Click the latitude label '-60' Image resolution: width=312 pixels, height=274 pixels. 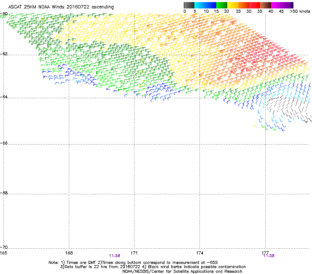point(4,14)
